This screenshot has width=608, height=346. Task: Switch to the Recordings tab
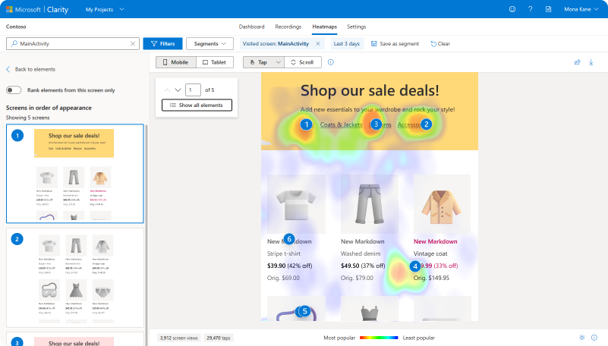(288, 27)
